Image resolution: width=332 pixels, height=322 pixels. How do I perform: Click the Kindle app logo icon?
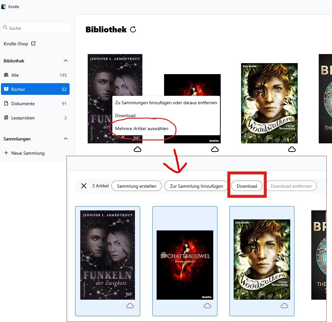[3, 6]
